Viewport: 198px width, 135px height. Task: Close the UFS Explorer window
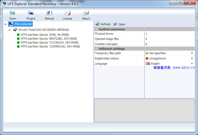[190, 3]
